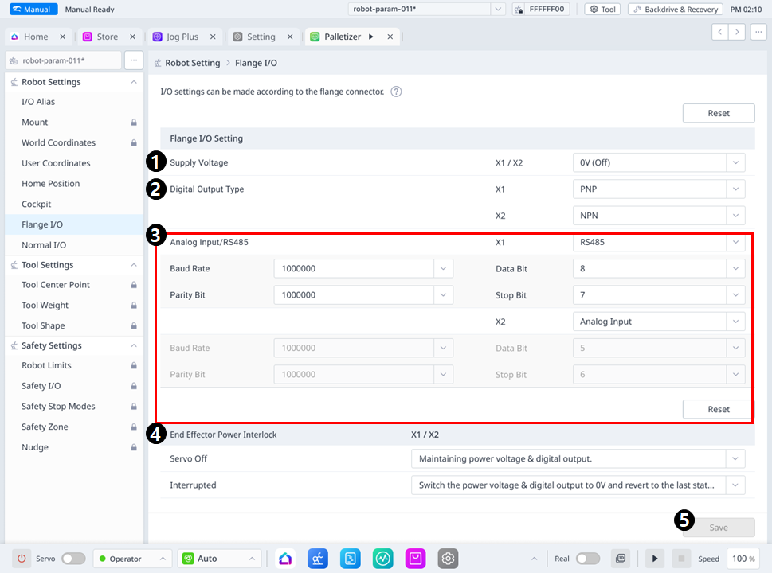Open the robot arm Jog icon in dock

click(x=319, y=559)
